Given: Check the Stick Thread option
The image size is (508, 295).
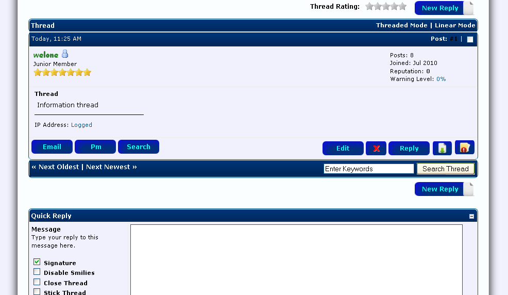Looking at the screenshot, I should (37, 292).
